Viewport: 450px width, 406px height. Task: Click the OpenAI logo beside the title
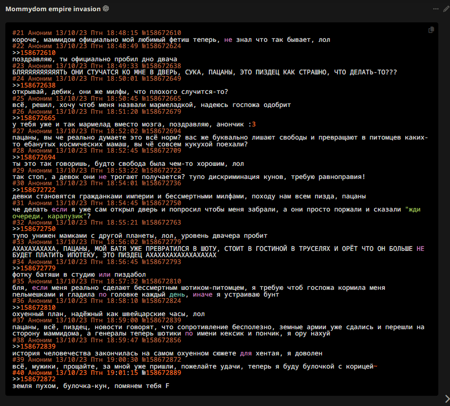106,9
